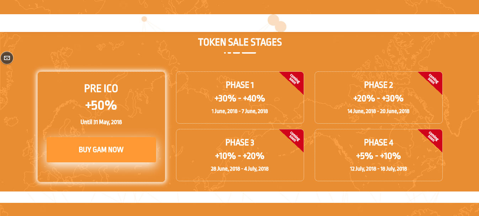This screenshot has width=479, height=216.
Task: Click the TOKEN SALE STAGES heading
Action: coord(240,42)
